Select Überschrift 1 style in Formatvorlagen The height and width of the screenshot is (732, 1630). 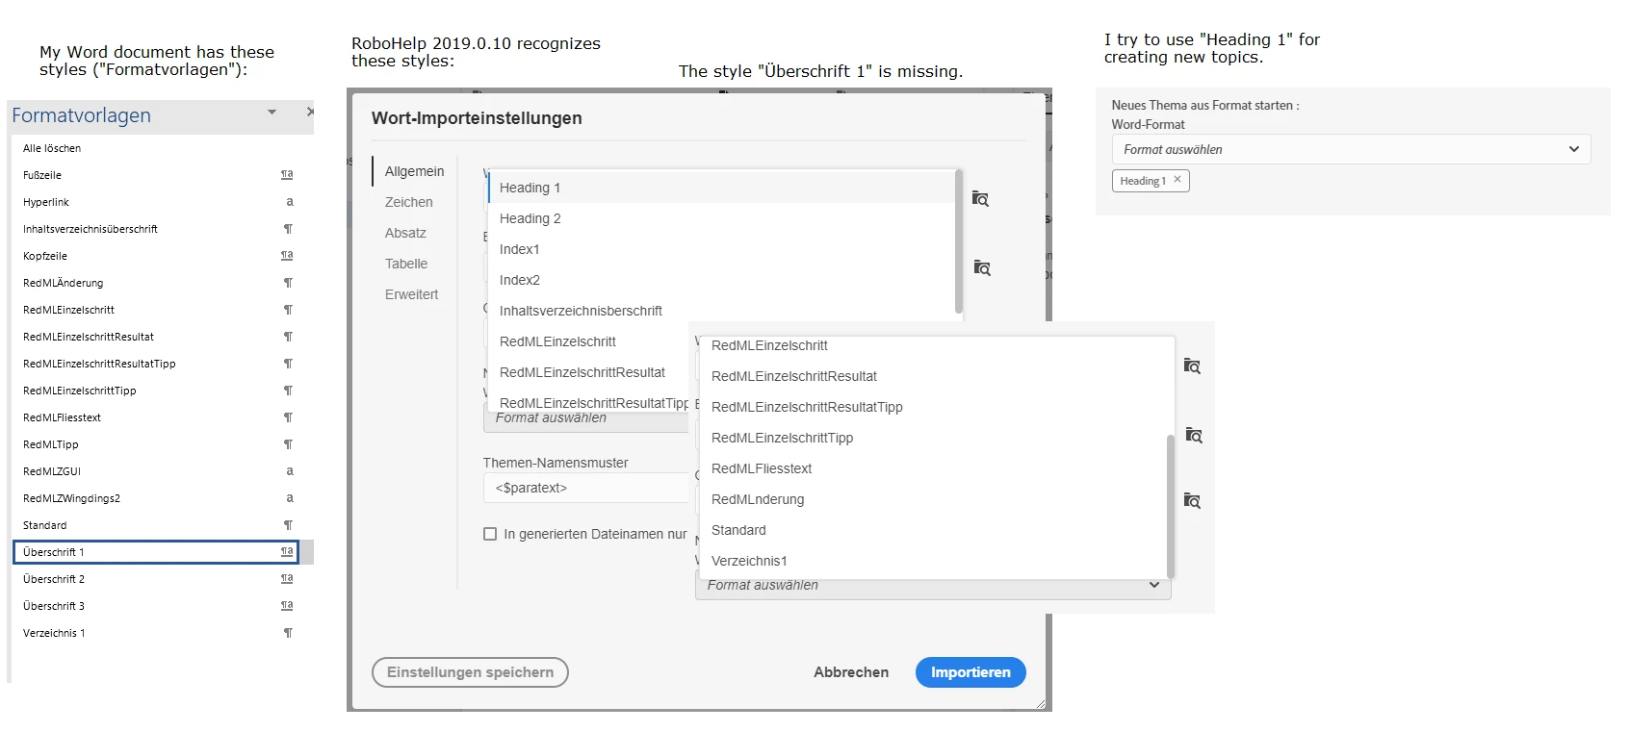[156, 552]
